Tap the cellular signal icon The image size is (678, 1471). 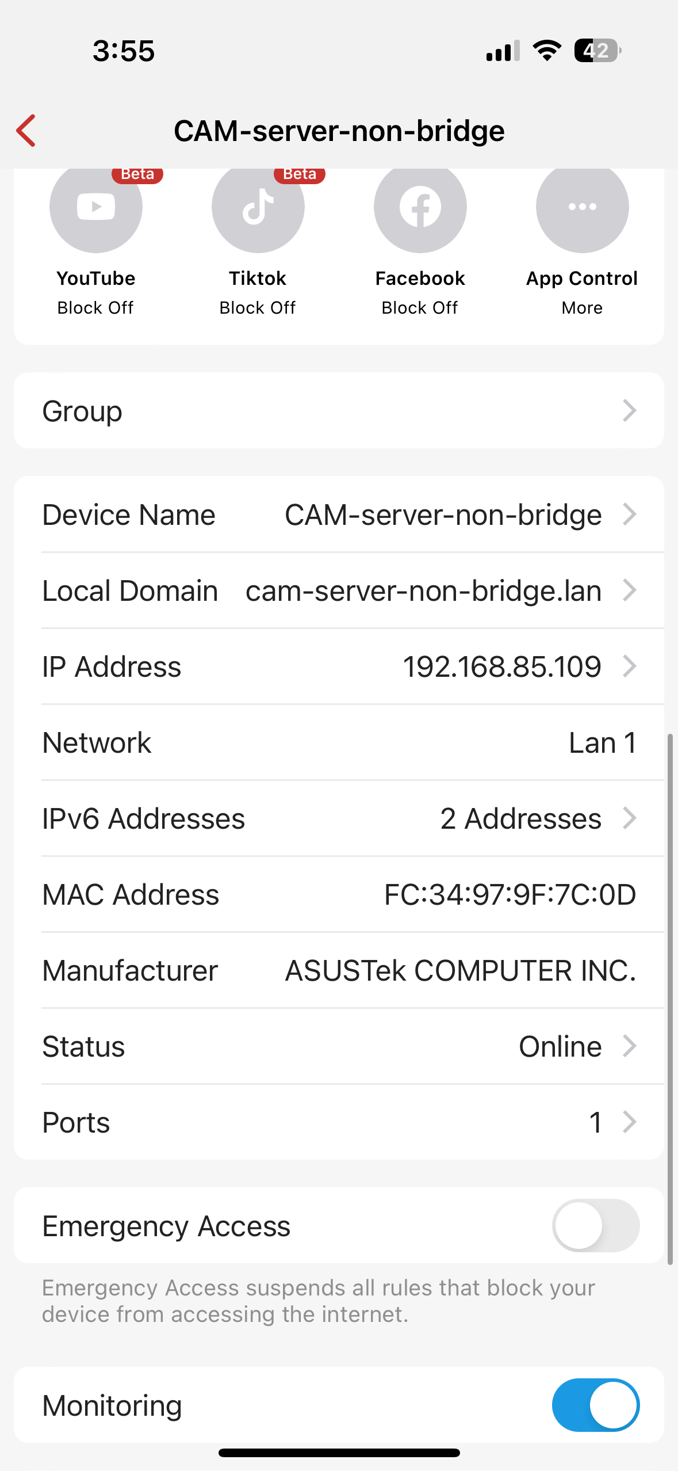503,51
